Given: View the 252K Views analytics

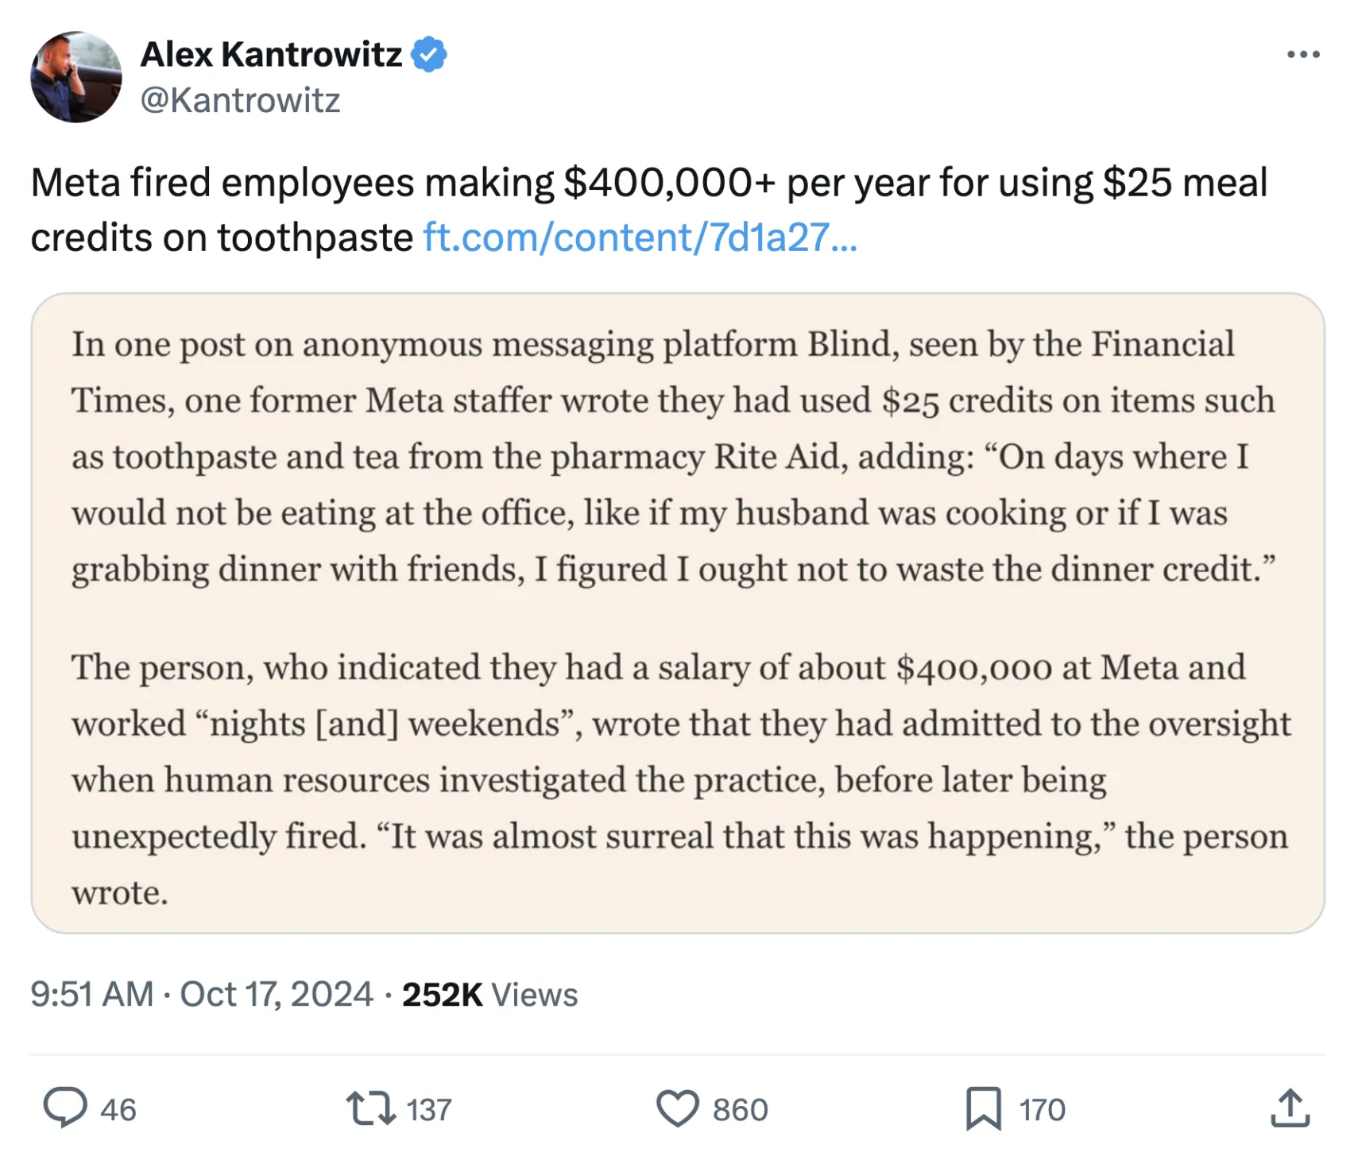Looking at the screenshot, I should pos(489,995).
